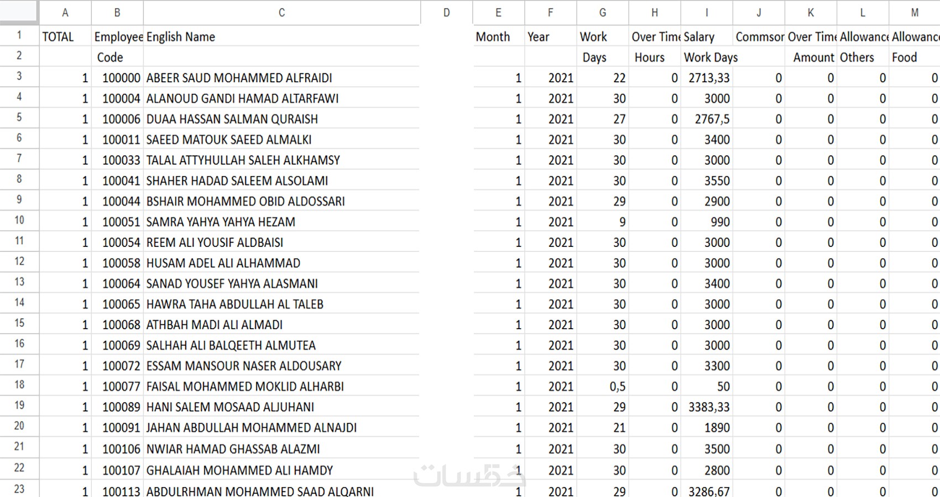Viewport: 940px width, 497px height.
Task: Click employee code 100077
Action: (121, 387)
